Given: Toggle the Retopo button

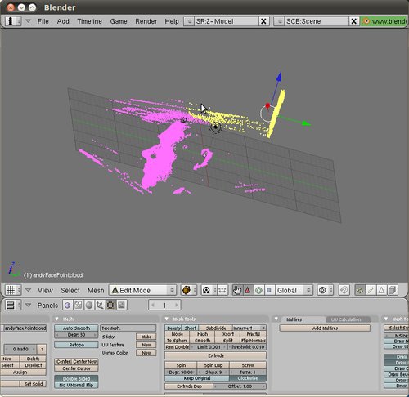Looking at the screenshot, I should tap(76, 345).
